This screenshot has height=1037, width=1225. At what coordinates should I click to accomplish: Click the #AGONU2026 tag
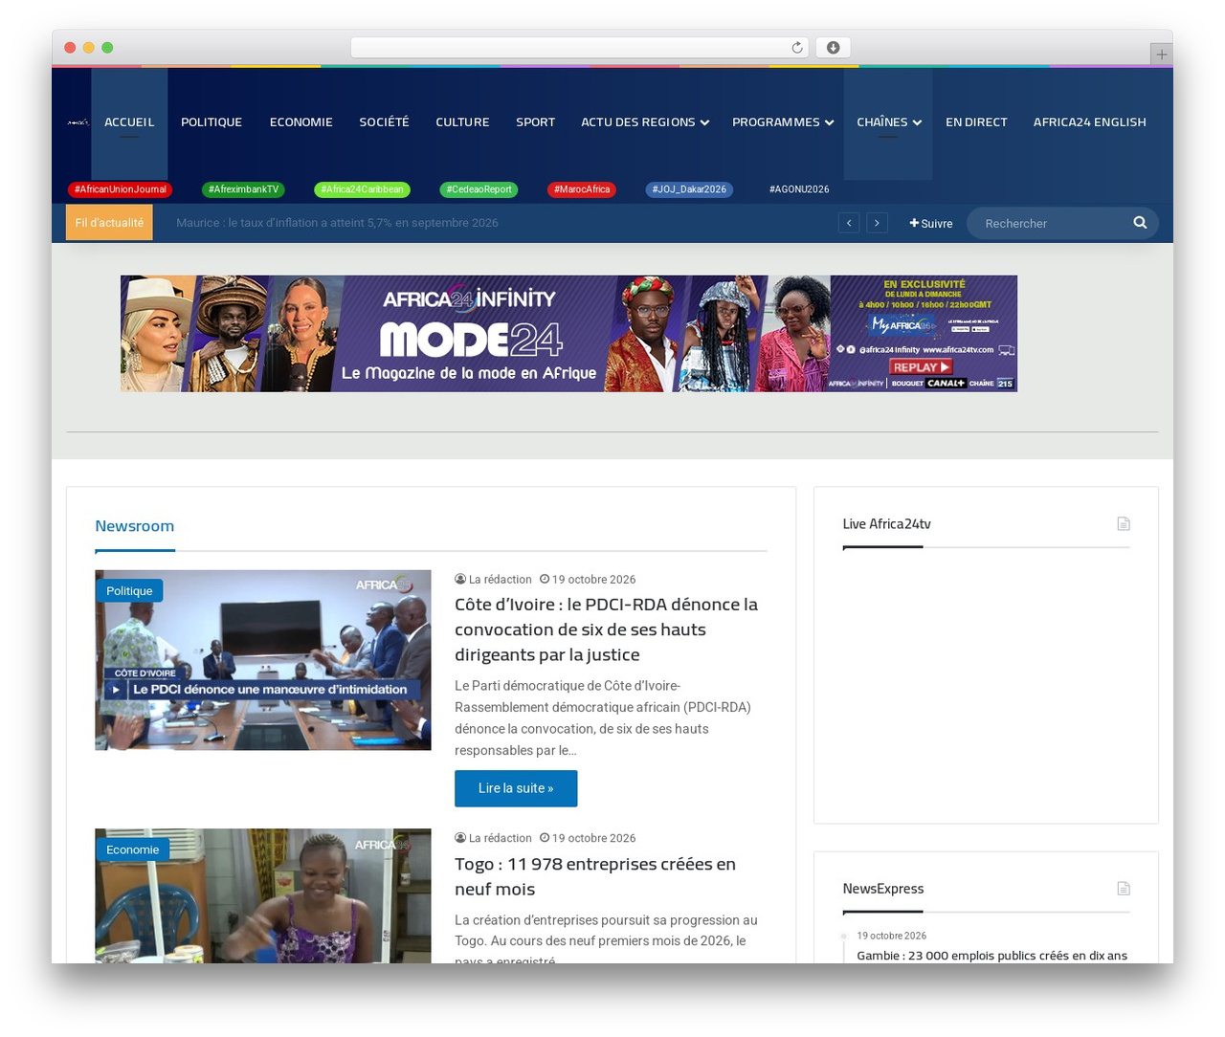click(799, 189)
